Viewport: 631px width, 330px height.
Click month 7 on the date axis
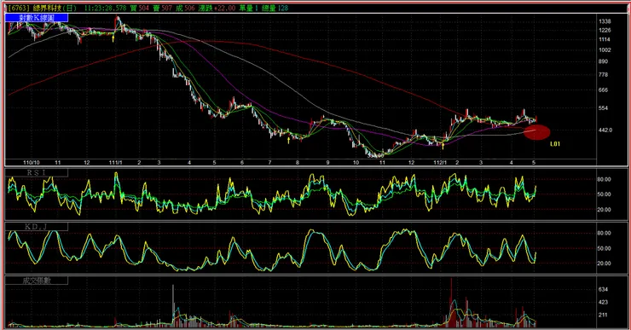coord(270,163)
